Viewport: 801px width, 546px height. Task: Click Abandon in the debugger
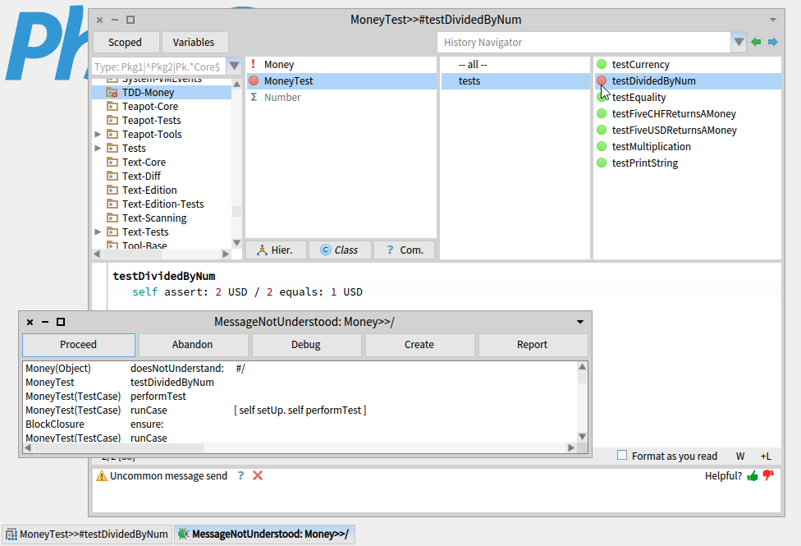[x=193, y=345]
